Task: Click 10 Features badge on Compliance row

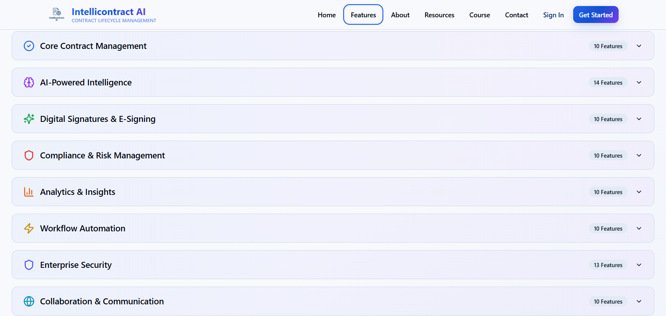Action: [x=608, y=155]
